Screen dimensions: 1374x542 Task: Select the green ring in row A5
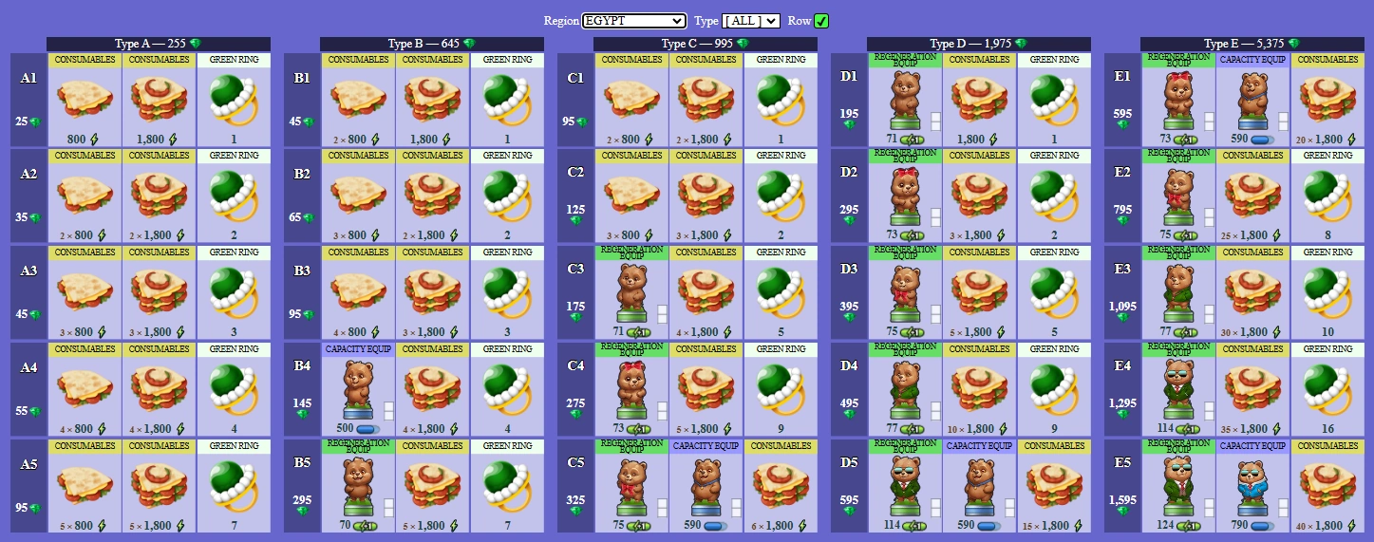[234, 486]
